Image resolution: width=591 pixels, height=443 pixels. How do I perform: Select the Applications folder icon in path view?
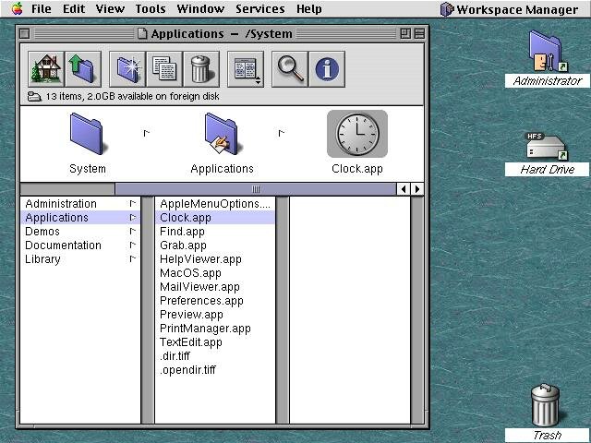pyautogui.click(x=222, y=134)
